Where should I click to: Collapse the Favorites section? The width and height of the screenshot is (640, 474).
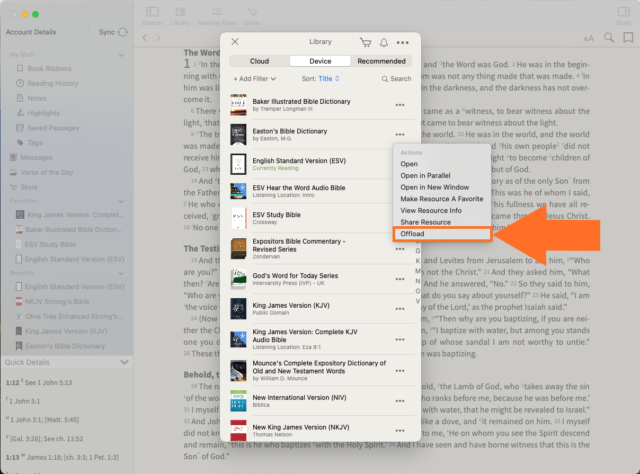pos(121,201)
